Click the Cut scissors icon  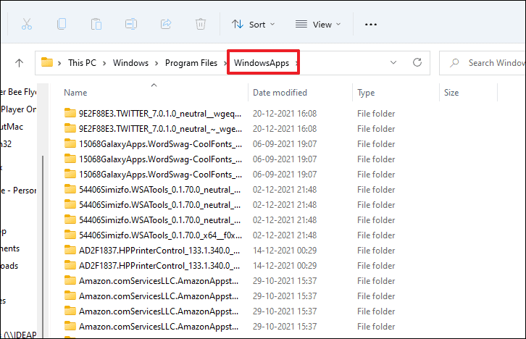point(27,24)
